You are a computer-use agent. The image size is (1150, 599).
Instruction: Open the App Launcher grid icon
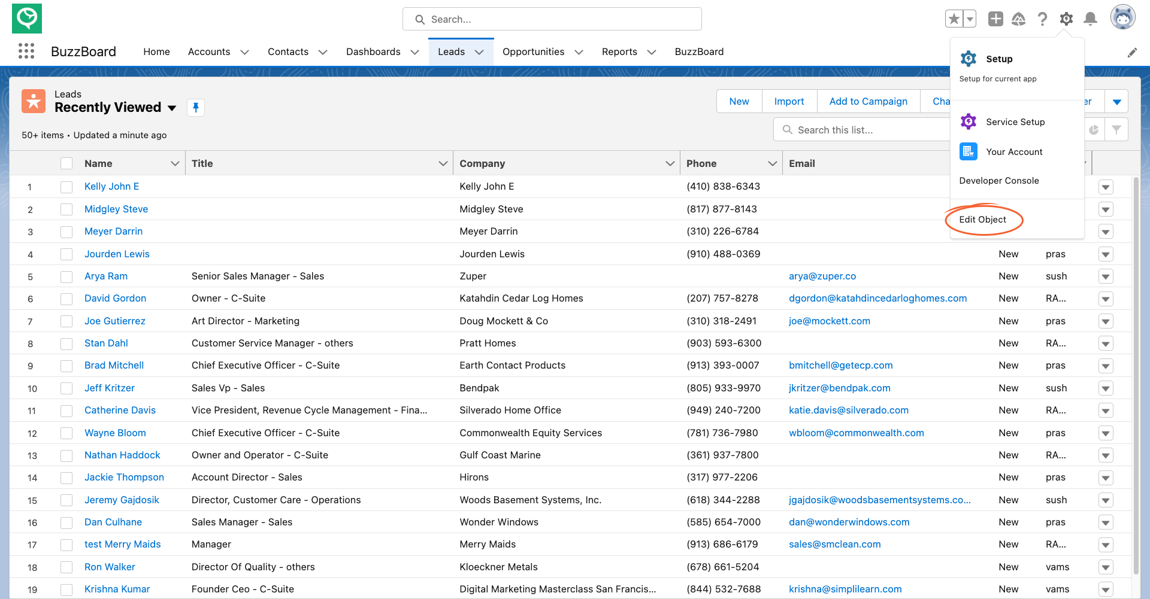pyautogui.click(x=26, y=51)
